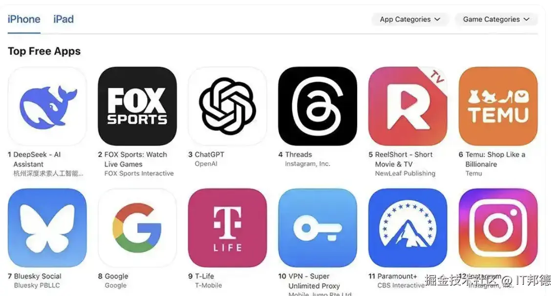The width and height of the screenshot is (560, 296).
Task: Open the FOX Sports app icon
Action: tap(137, 106)
